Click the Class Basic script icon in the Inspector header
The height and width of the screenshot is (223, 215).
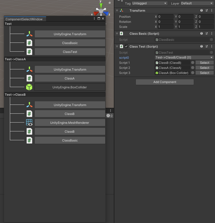coord(121,34)
